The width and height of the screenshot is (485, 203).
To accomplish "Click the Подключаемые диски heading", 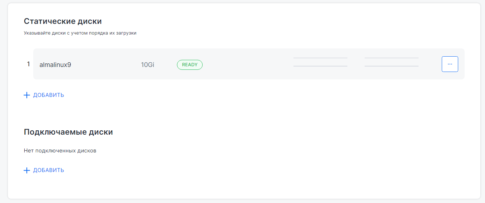I will [68, 132].
